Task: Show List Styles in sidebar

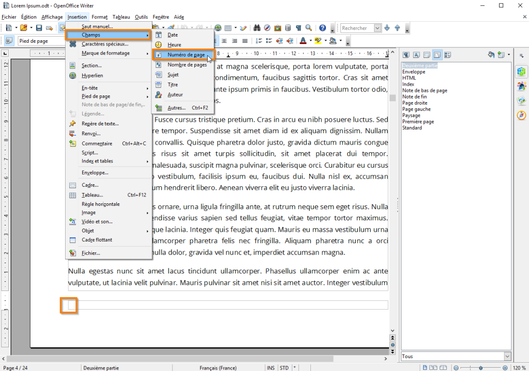Action: click(x=448, y=55)
